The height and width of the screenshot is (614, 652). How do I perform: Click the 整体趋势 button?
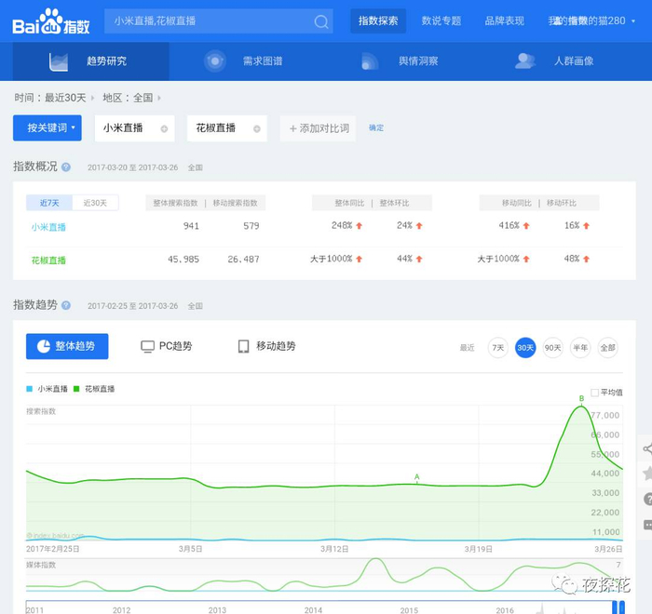67,346
